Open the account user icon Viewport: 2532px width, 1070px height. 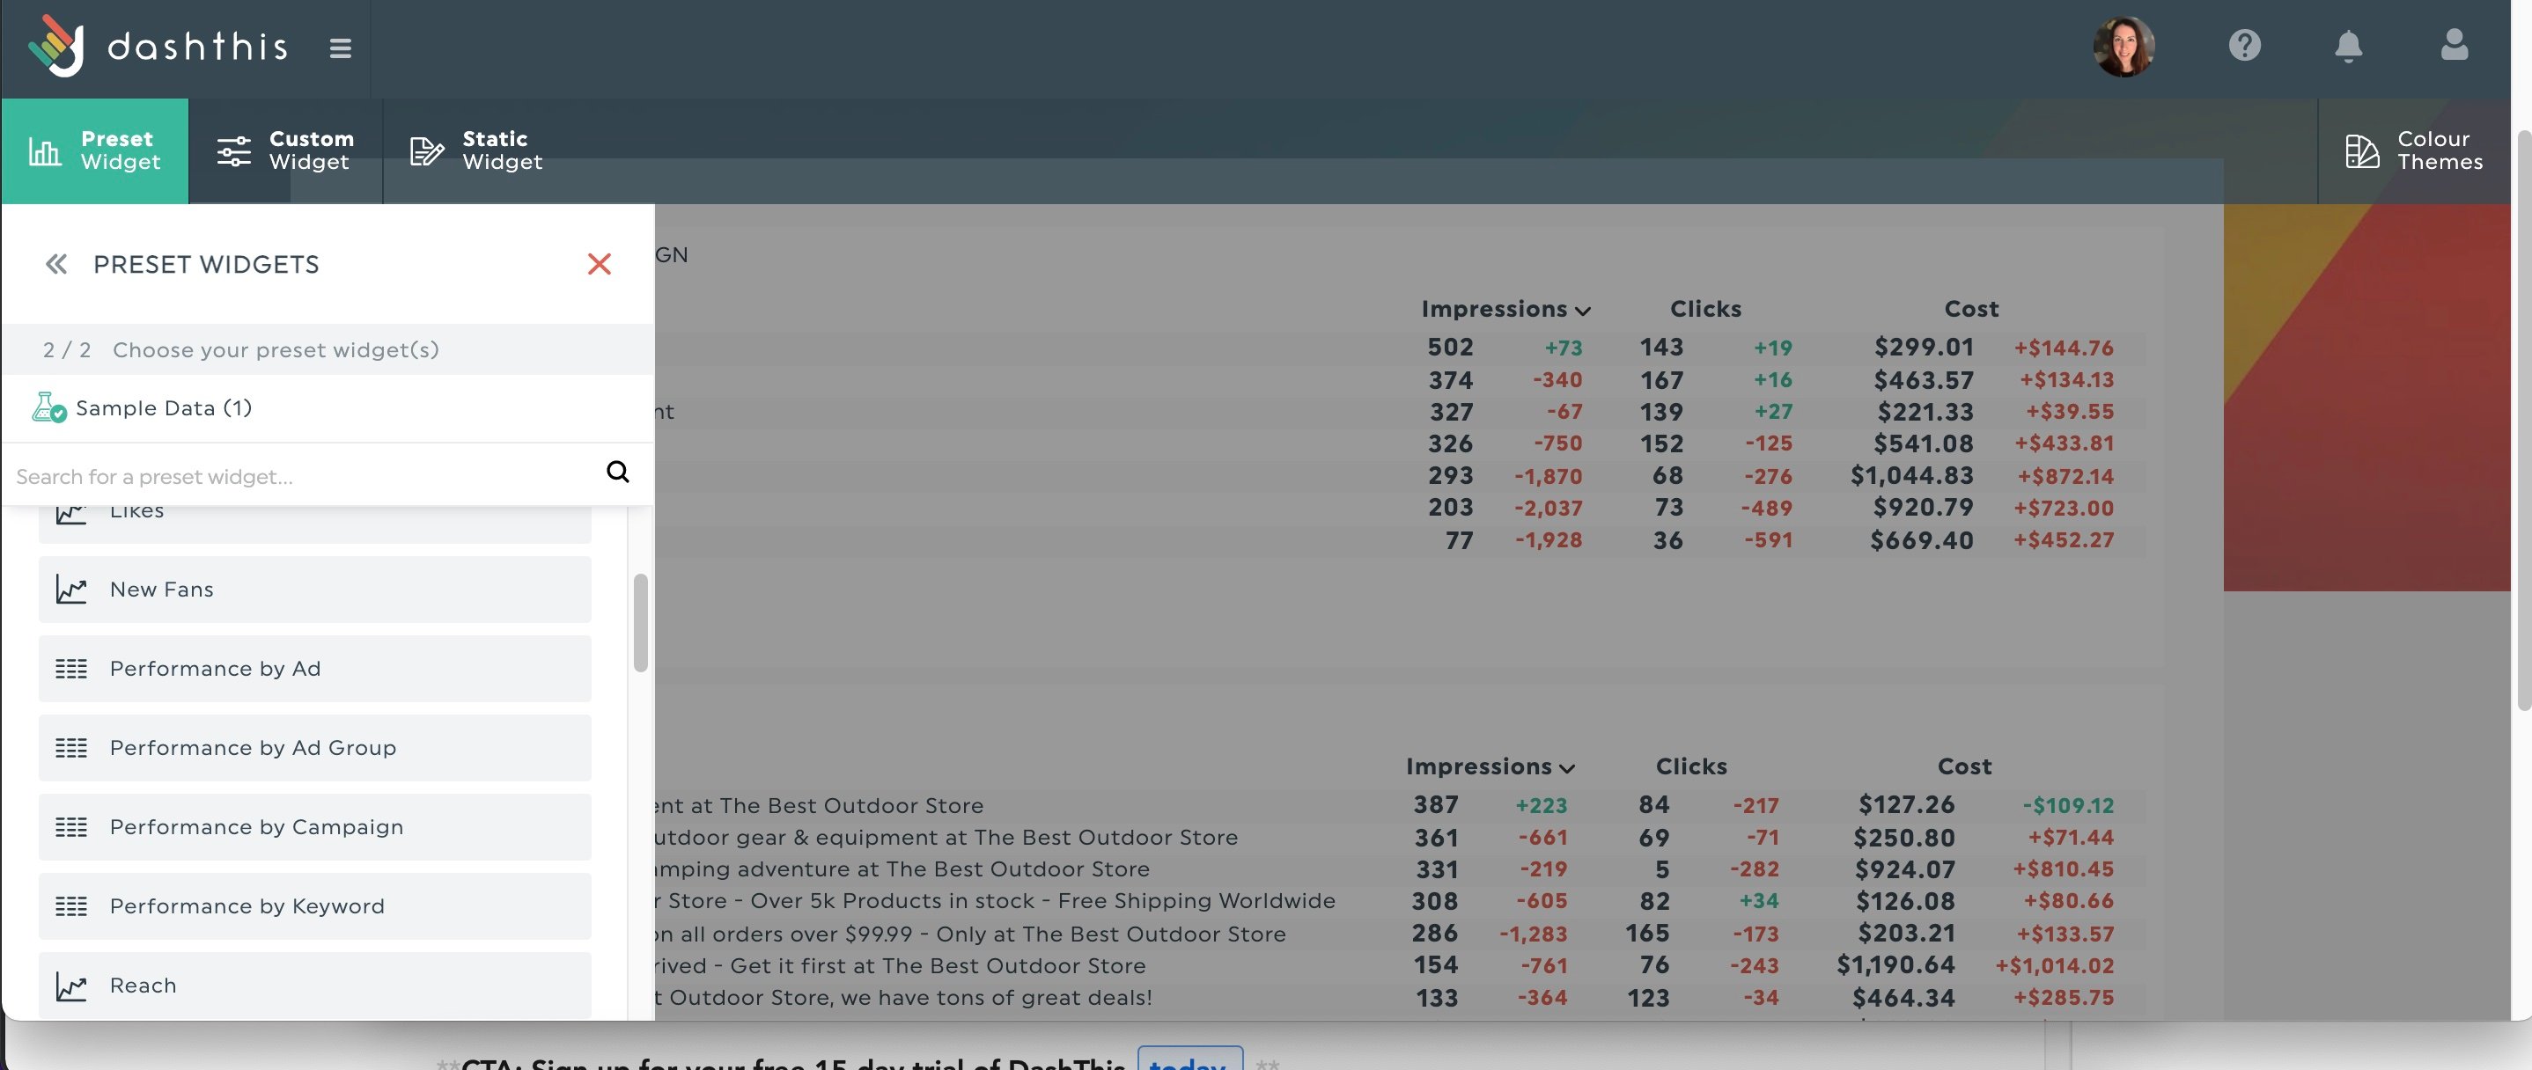tap(2454, 44)
